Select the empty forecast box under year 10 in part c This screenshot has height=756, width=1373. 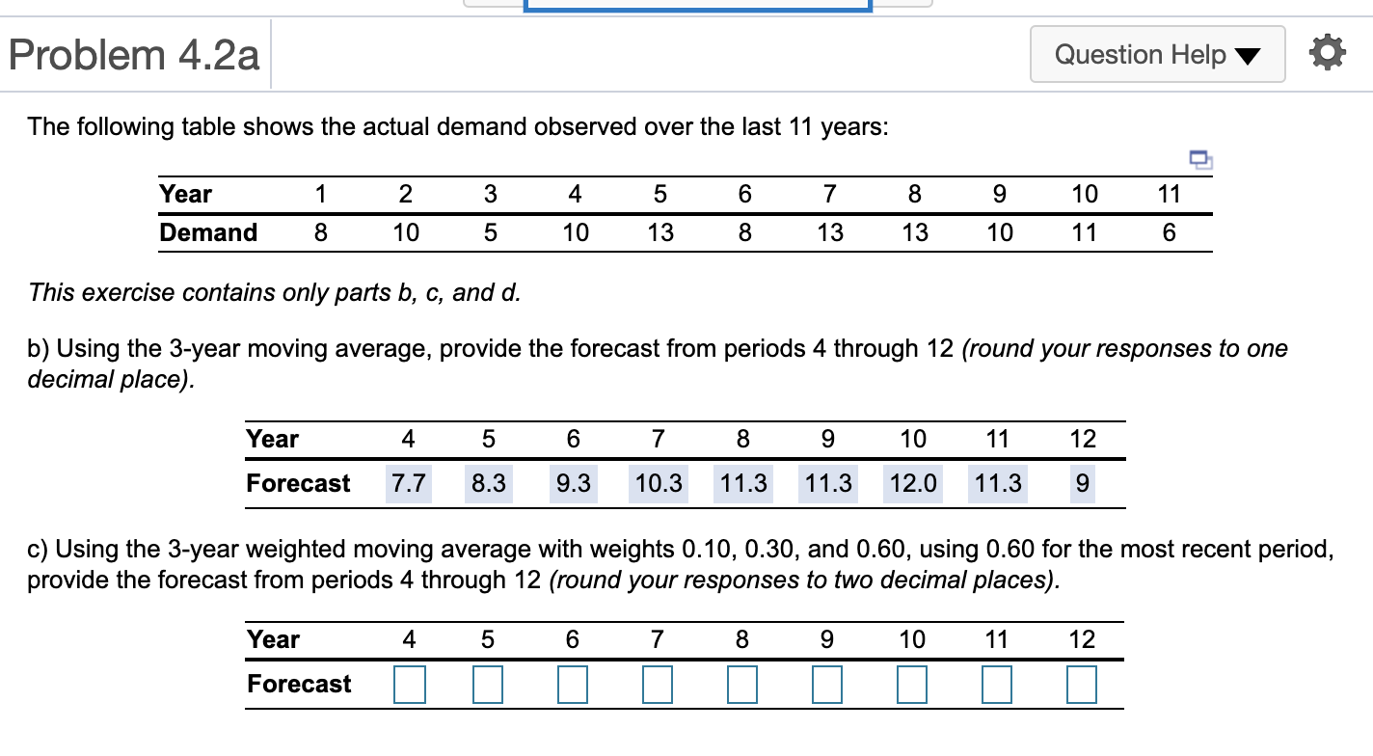[912, 685]
